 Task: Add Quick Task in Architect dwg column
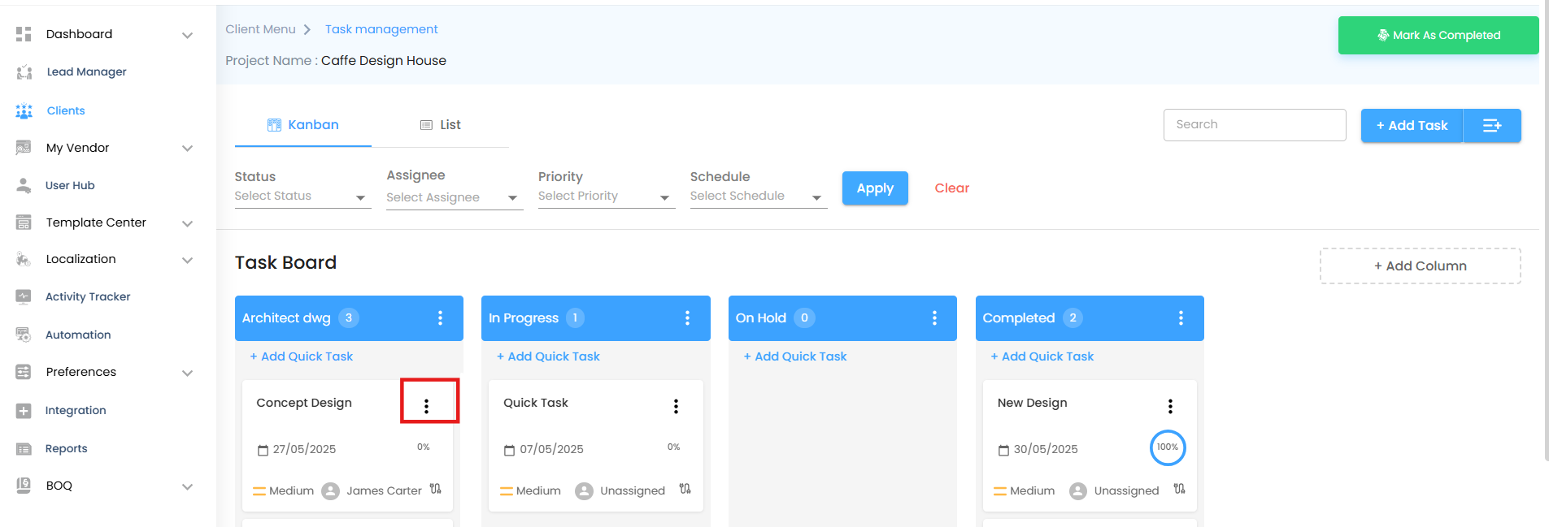click(x=302, y=356)
